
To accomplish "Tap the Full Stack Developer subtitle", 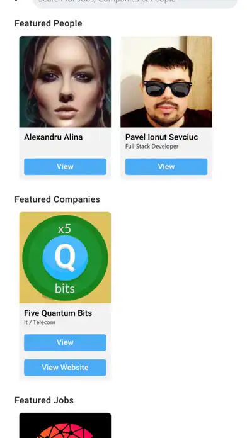I will [x=152, y=147].
